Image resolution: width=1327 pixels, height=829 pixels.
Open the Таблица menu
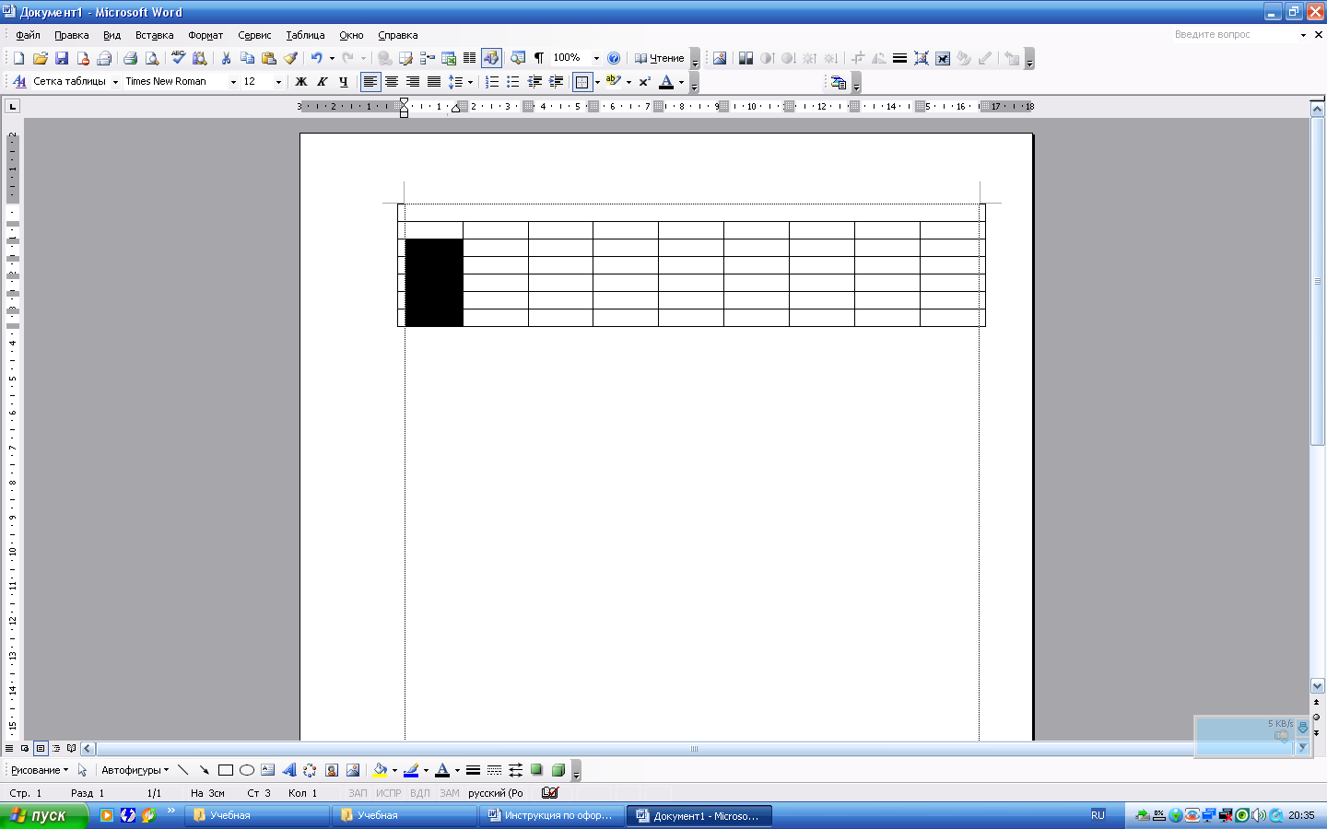[x=305, y=35]
